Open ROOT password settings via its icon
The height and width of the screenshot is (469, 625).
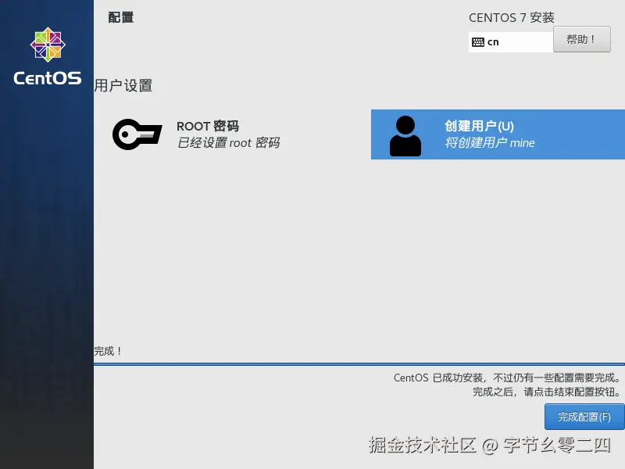tap(137, 134)
